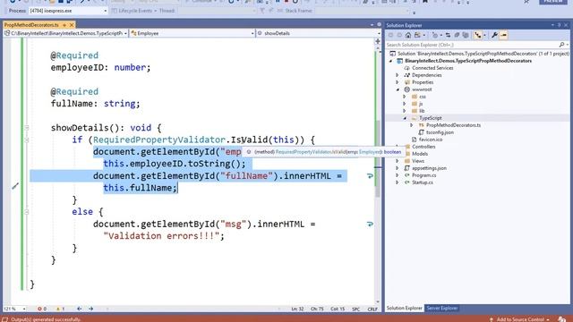573x322 pixels.
Task: Click the SPC indentation indicator
Action: pos(355,309)
